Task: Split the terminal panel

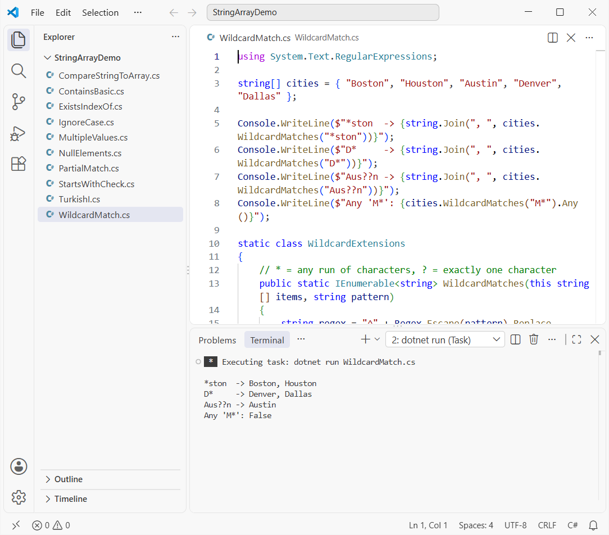Action: [x=515, y=339]
